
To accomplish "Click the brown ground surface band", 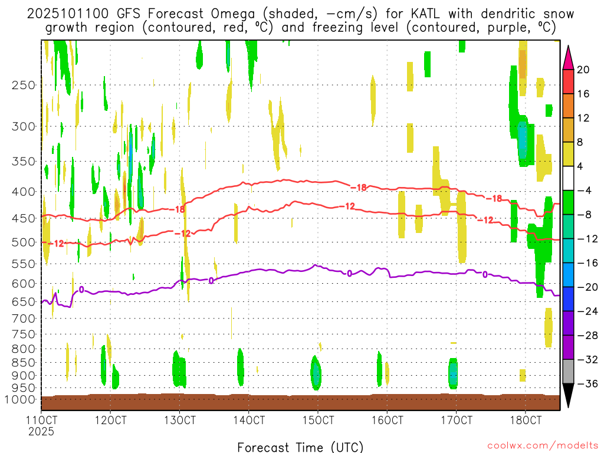I will (300, 402).
